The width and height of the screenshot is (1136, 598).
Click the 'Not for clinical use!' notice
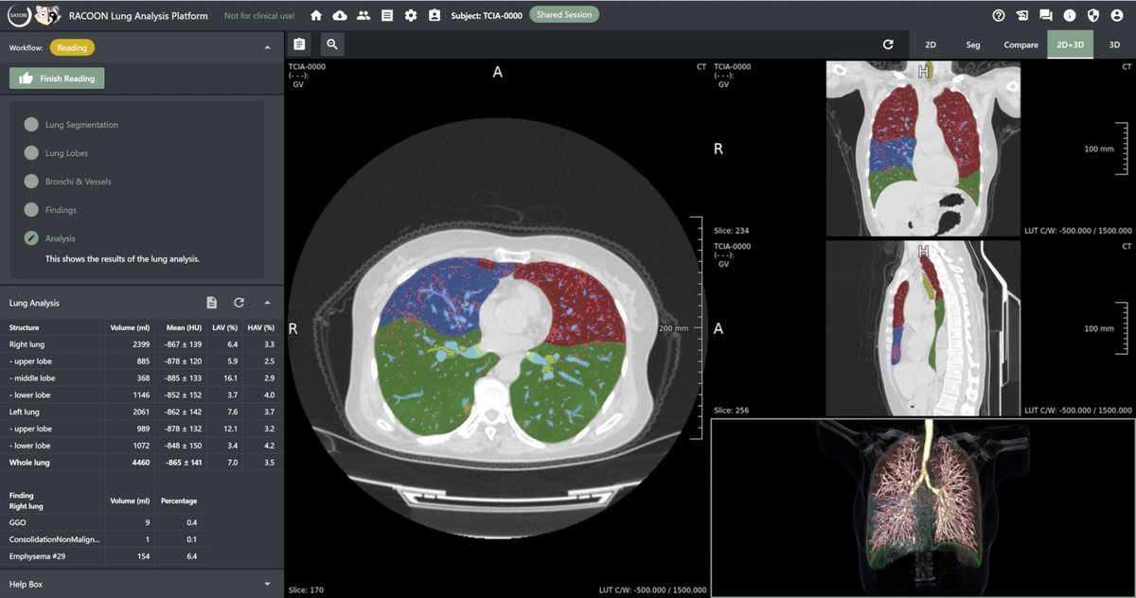tap(259, 16)
